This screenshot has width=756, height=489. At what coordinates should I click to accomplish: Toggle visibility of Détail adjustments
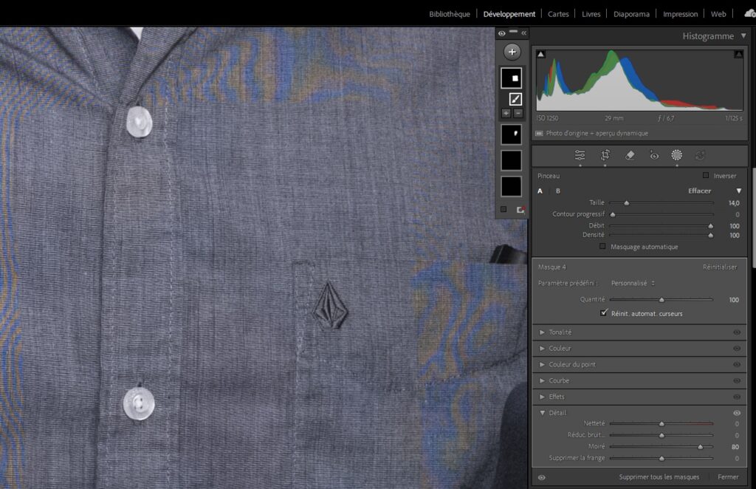(736, 413)
